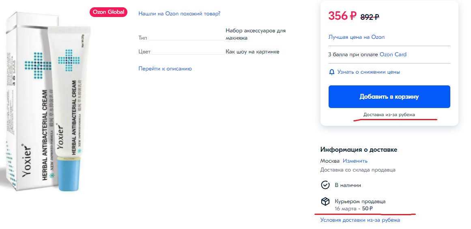Click the box delivery icon beside Курьером продавца

325,201
